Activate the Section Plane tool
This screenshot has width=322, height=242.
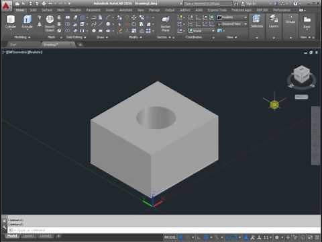click(x=166, y=24)
